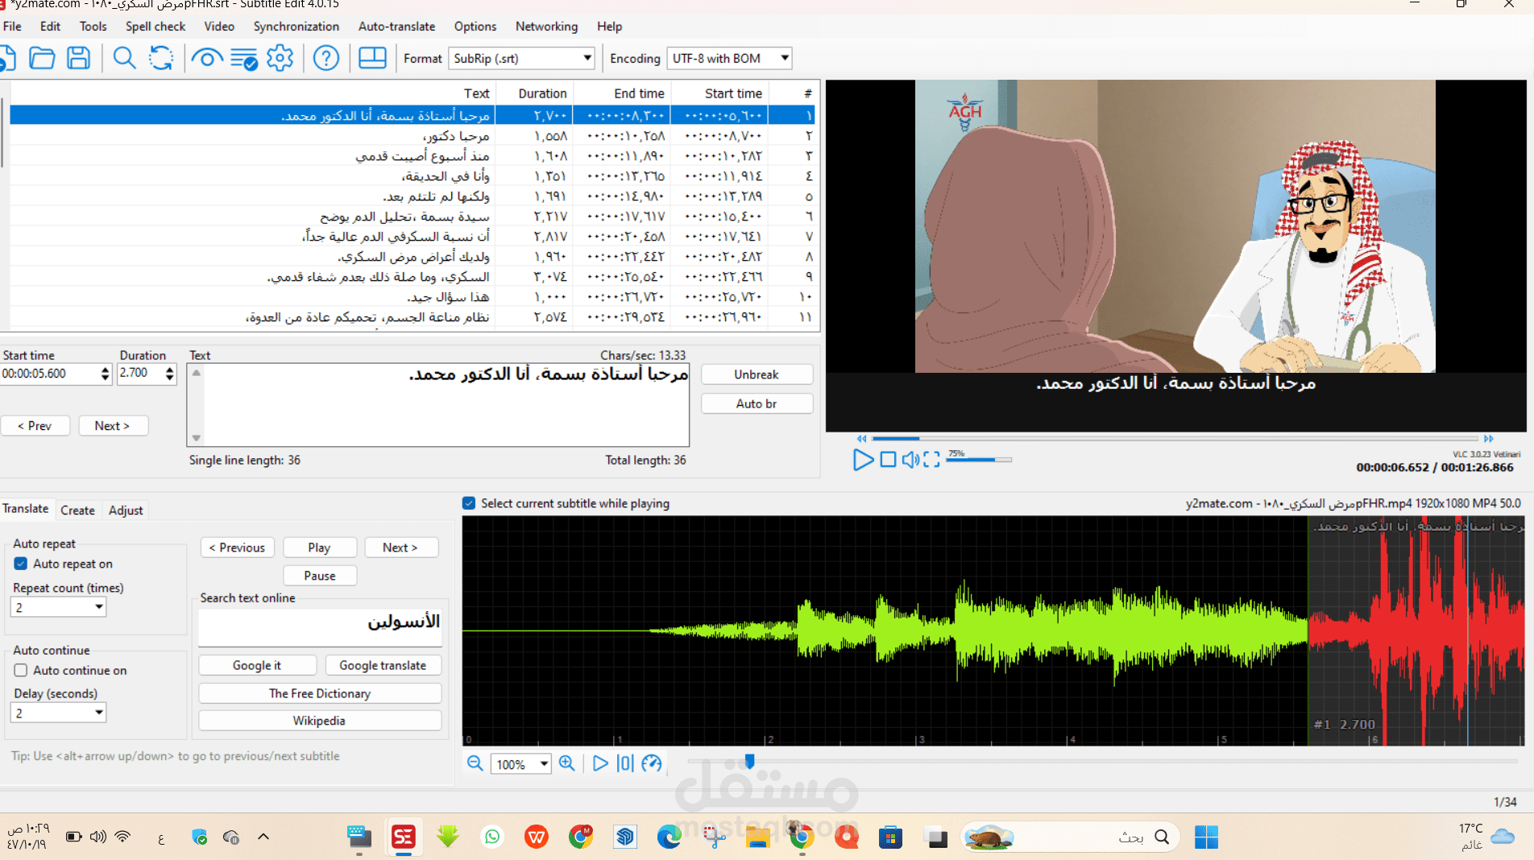Mute the video with the speaker icon
The width and height of the screenshot is (1534, 860).
pos(910,460)
